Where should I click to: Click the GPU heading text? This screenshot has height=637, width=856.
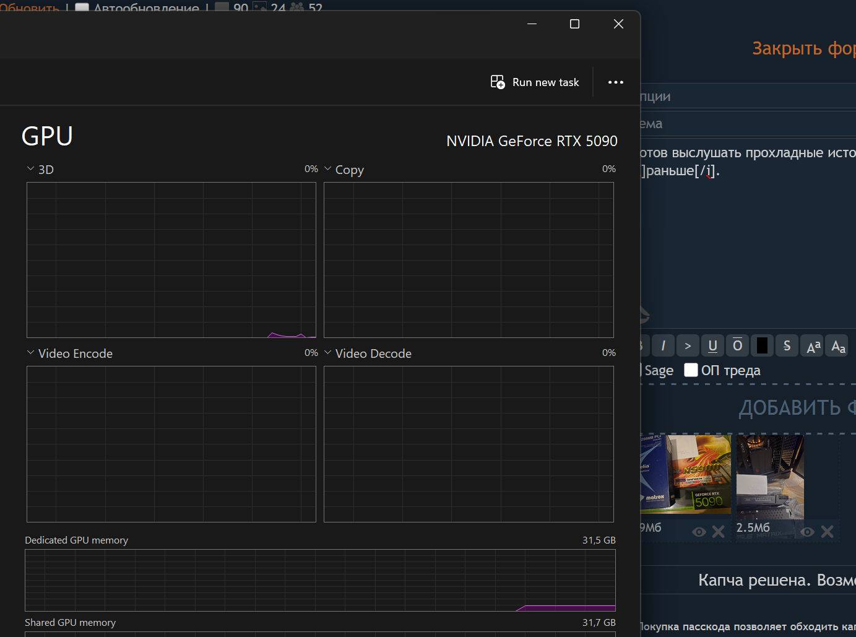click(x=47, y=136)
